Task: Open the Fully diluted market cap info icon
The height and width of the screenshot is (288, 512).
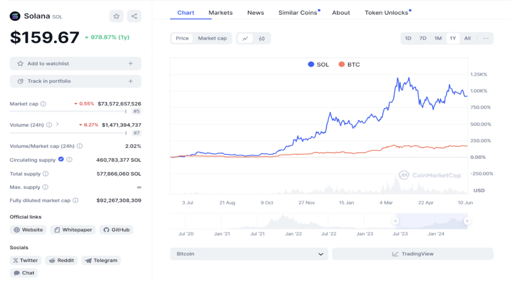Action: pyautogui.click(x=76, y=201)
